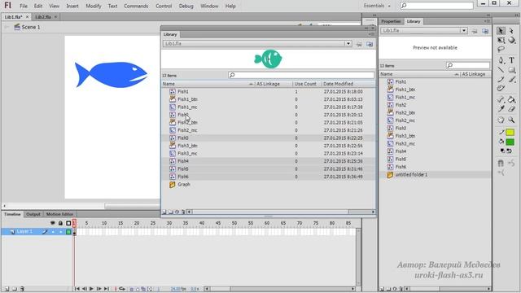
Task: Go to first frame in Timeline
Action: point(77,289)
